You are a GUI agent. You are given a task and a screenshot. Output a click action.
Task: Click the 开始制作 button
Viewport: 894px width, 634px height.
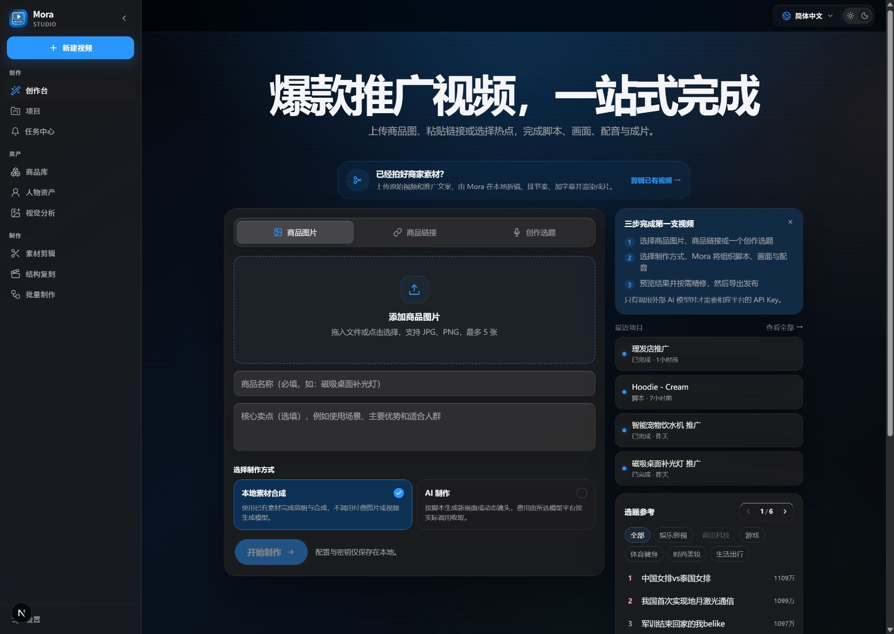pyautogui.click(x=271, y=552)
